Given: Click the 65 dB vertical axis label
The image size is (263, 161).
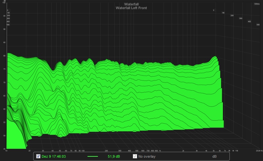Looking at the screenshot, I should click(x=4, y=96).
